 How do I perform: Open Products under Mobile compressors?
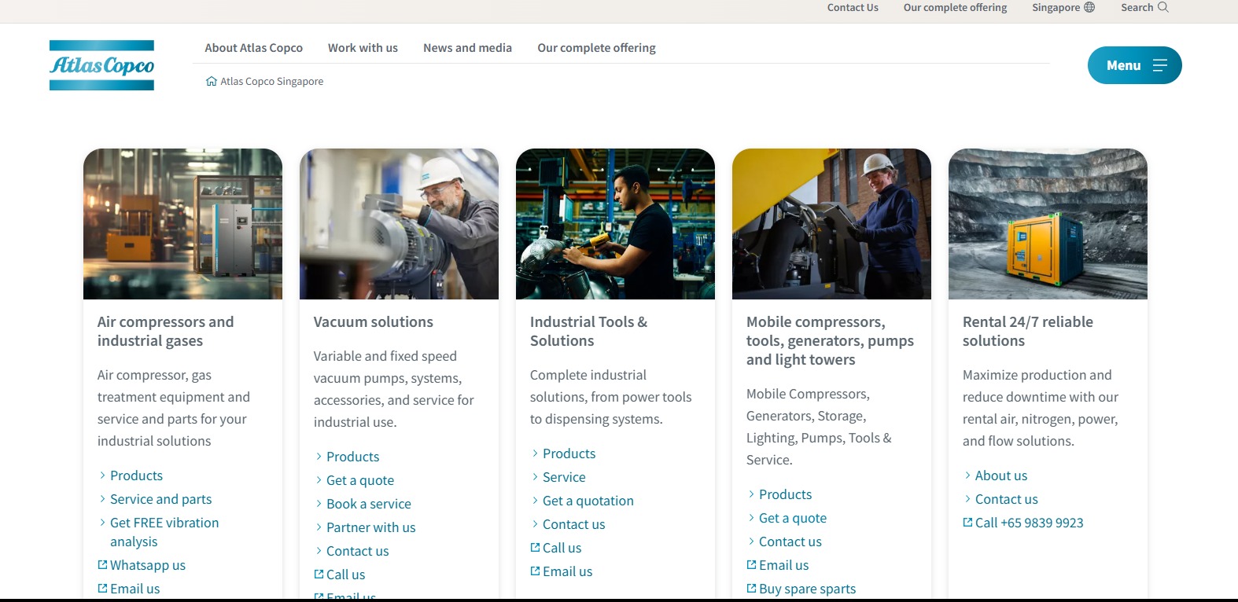tap(785, 494)
